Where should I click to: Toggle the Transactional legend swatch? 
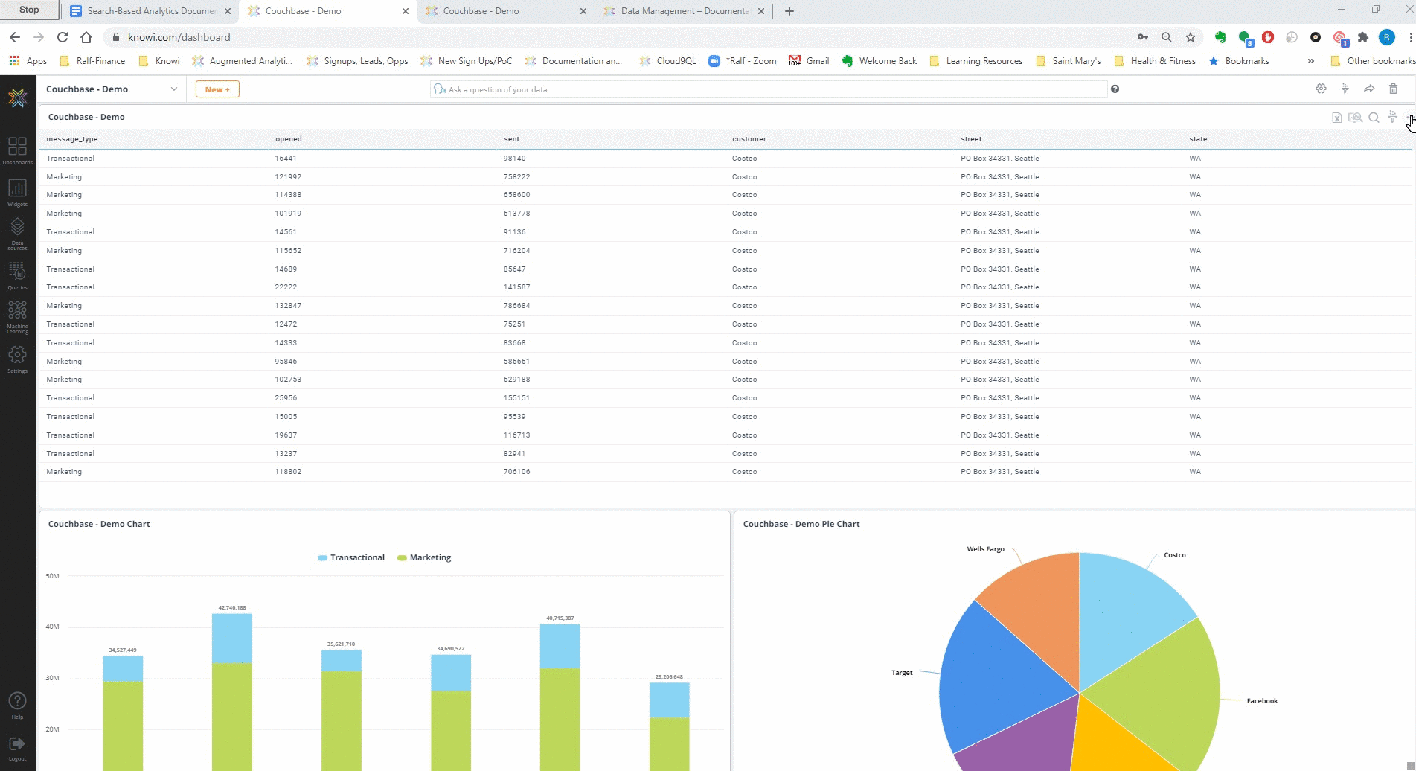click(322, 557)
